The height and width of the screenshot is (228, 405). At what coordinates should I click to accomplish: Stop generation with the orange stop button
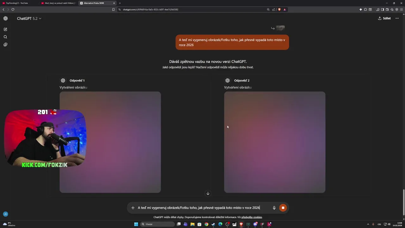coord(283,208)
